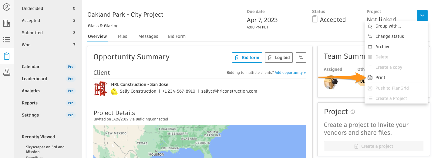The image size is (434, 158).
Task: Open the Bid Form tab
Action: [177, 36]
